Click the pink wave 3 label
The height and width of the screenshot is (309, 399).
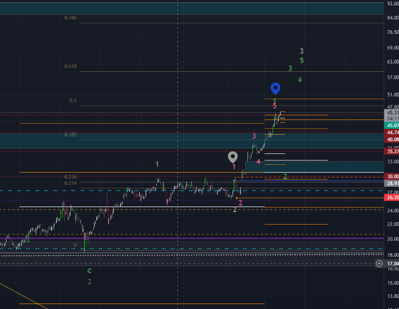254,136
